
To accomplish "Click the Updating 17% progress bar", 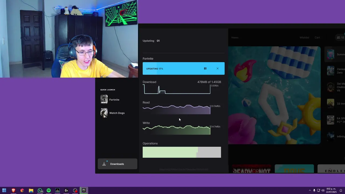I will coord(184,68).
